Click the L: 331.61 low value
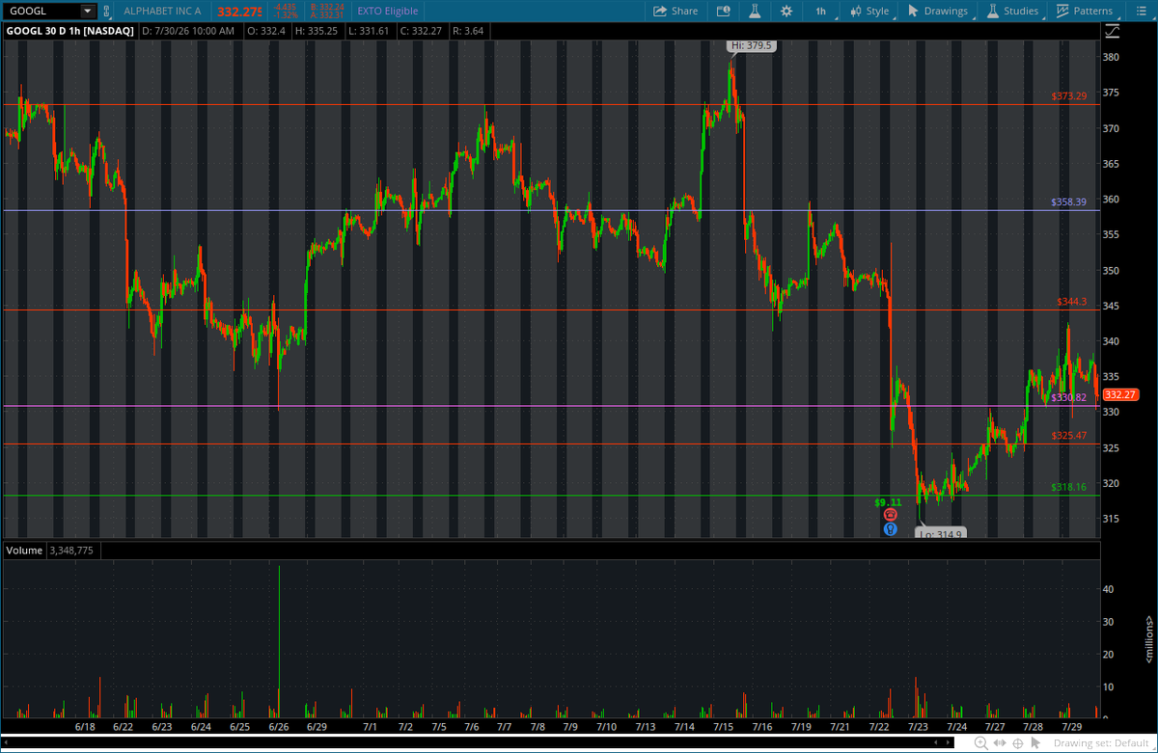The width and height of the screenshot is (1158, 753). coord(368,31)
